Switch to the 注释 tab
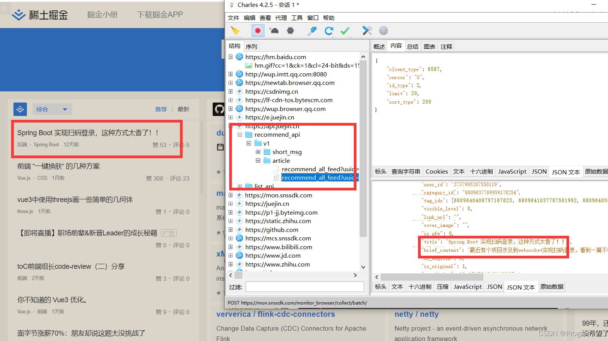 (x=446, y=46)
